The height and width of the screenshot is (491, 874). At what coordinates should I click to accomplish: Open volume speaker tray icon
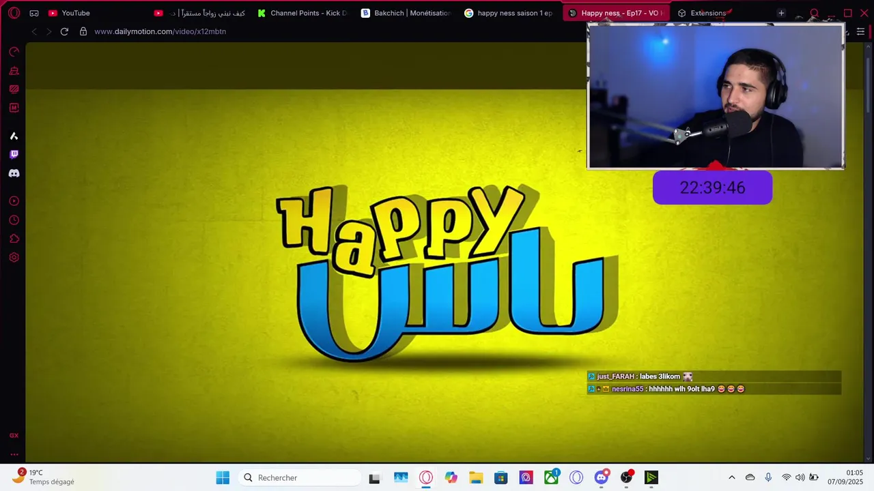pyautogui.click(x=800, y=477)
